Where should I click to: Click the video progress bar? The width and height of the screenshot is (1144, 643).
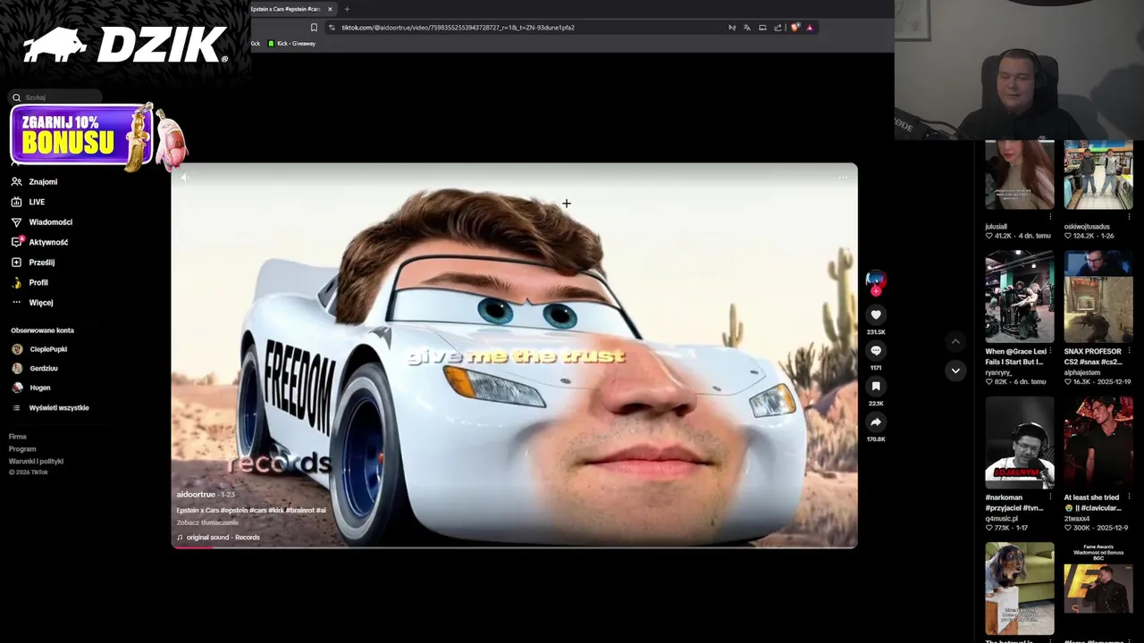point(514,546)
